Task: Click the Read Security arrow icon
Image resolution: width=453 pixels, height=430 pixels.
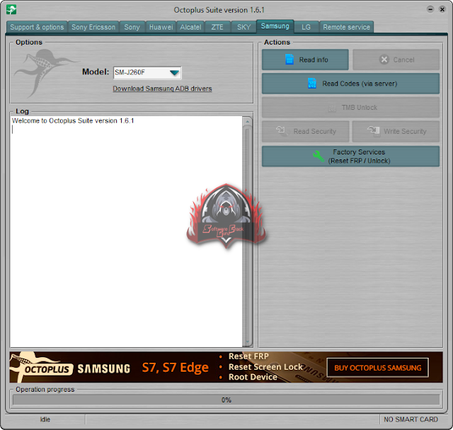Action: point(282,131)
